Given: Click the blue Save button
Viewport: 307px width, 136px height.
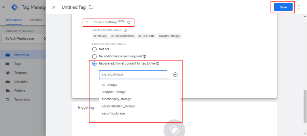Looking at the screenshot, I should (x=283, y=7).
